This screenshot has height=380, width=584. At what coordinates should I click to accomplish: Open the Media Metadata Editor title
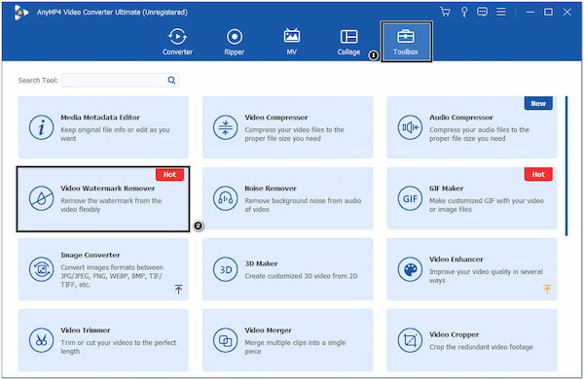(100, 118)
